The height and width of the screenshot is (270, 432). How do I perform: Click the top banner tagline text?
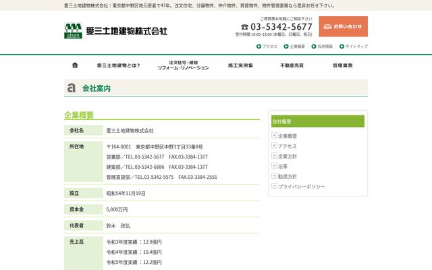tap(200, 5)
